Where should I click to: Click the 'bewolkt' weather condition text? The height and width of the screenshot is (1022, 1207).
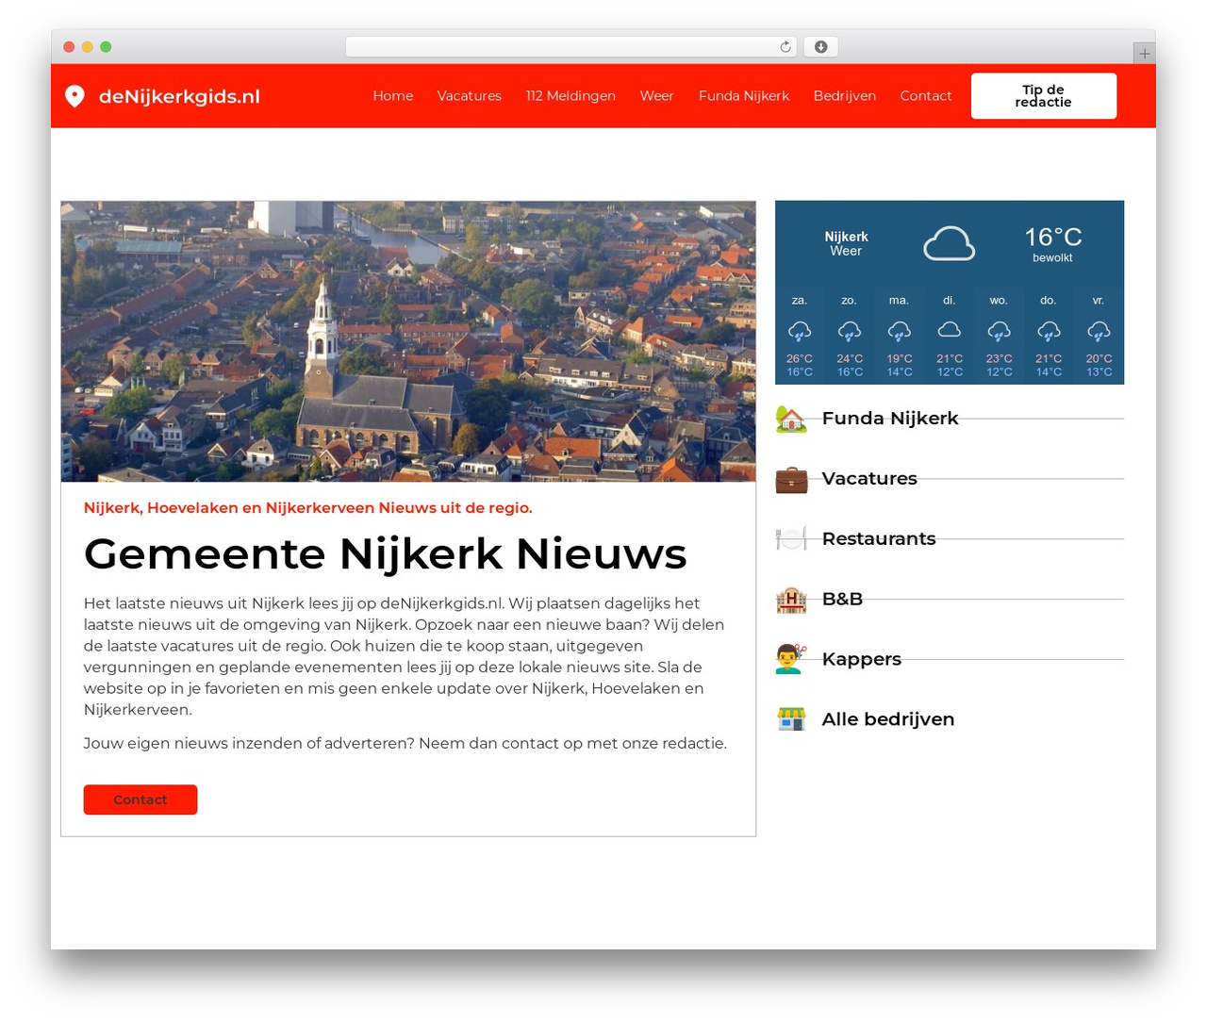click(1052, 258)
